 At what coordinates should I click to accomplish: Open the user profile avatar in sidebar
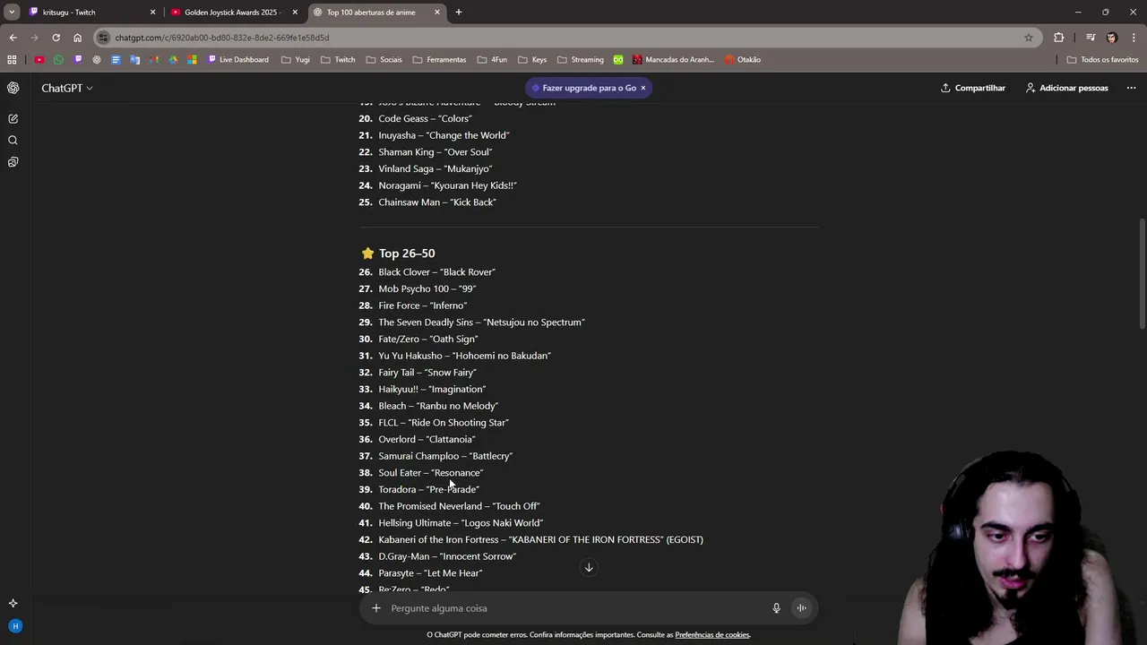pos(14,626)
